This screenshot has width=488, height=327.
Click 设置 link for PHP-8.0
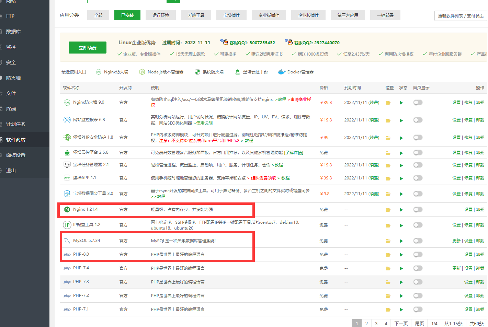pyautogui.click(x=468, y=255)
